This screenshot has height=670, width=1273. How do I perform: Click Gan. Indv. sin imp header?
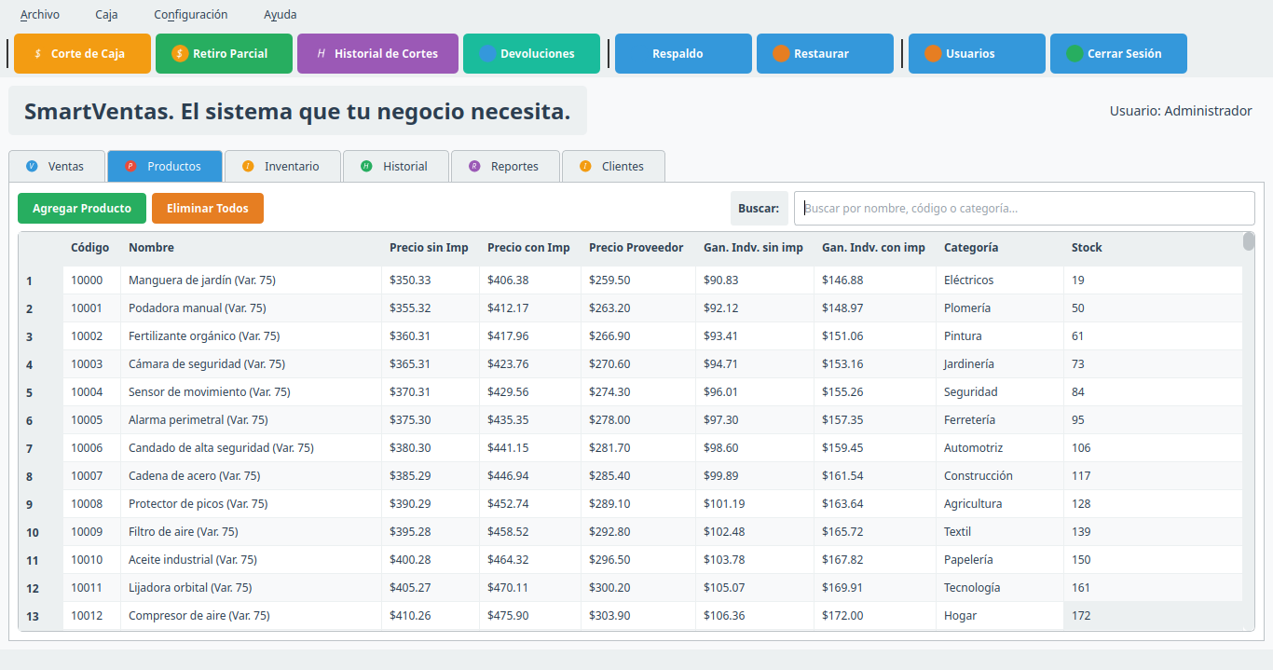point(753,248)
